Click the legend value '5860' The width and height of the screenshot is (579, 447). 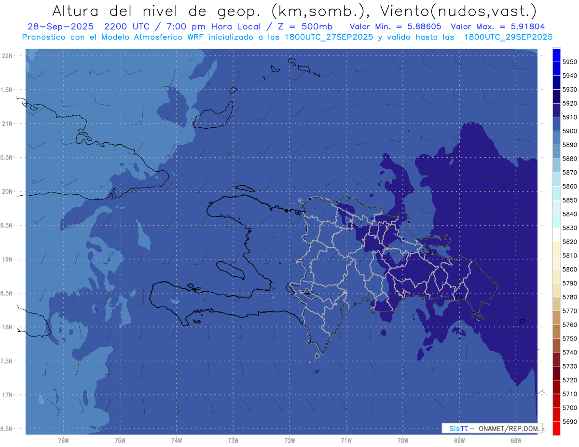tap(570, 186)
